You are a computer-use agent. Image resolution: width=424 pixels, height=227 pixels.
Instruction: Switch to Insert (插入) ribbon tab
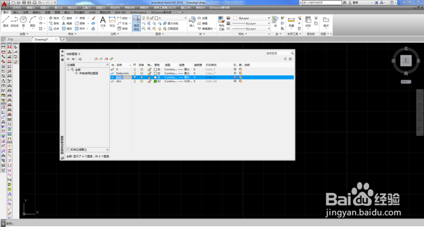[16, 12]
